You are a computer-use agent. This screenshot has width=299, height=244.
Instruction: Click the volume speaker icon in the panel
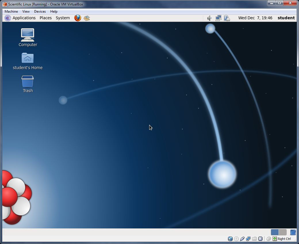tap(209, 18)
